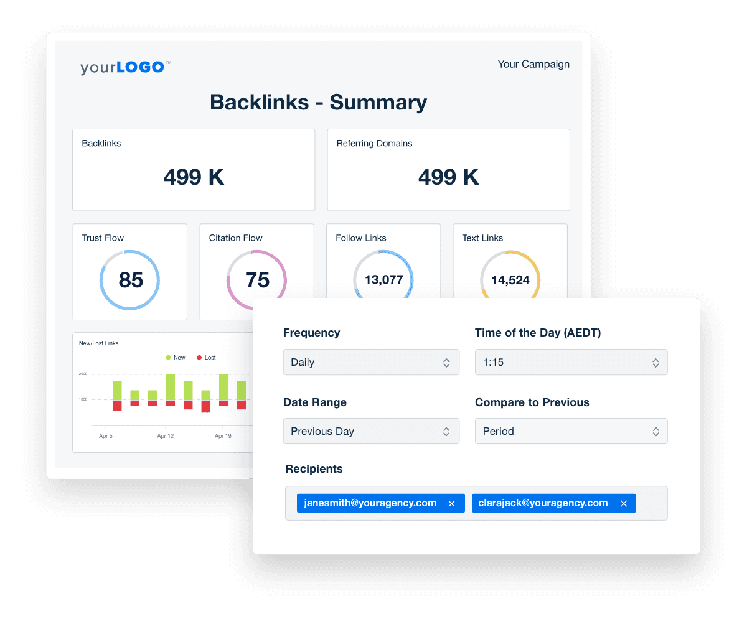Image resolution: width=747 pixels, height=622 pixels.
Task: Click the Referring Domains 499 K metric card
Action: point(448,170)
